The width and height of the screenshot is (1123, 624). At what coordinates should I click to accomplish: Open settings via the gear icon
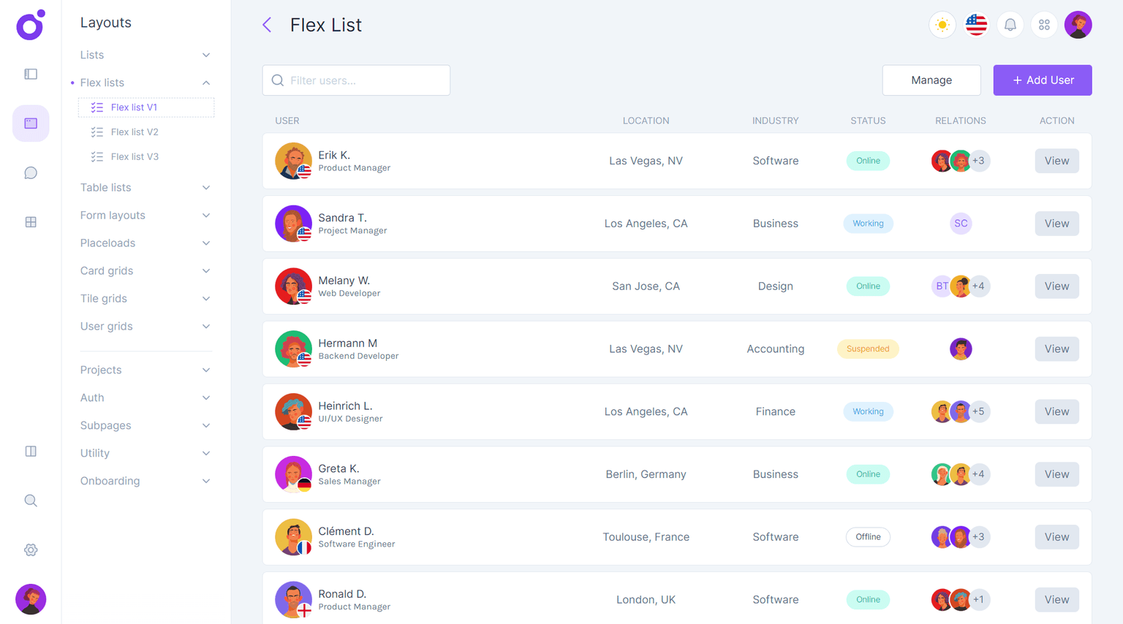[30, 549]
